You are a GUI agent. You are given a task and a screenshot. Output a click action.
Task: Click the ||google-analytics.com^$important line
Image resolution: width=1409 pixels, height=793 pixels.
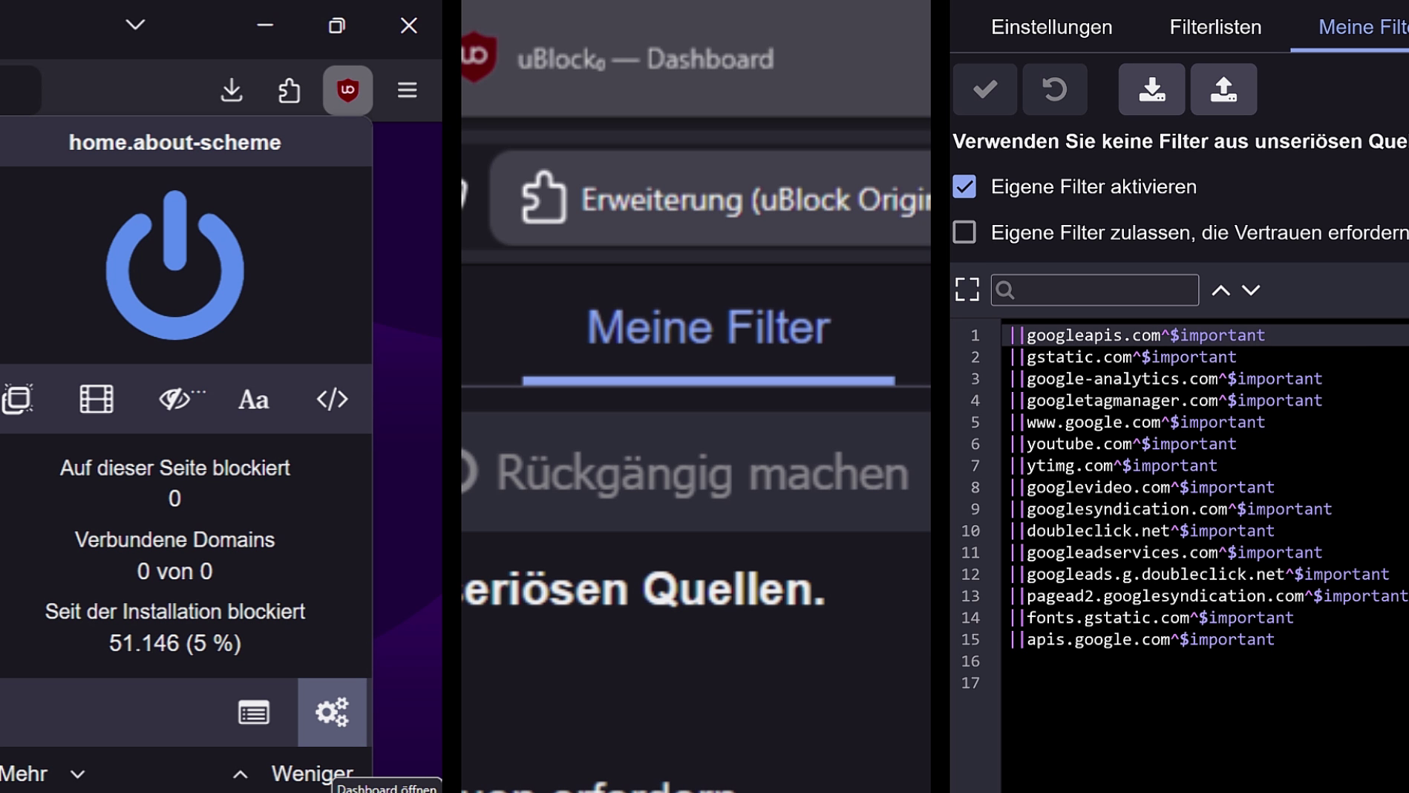point(1166,379)
